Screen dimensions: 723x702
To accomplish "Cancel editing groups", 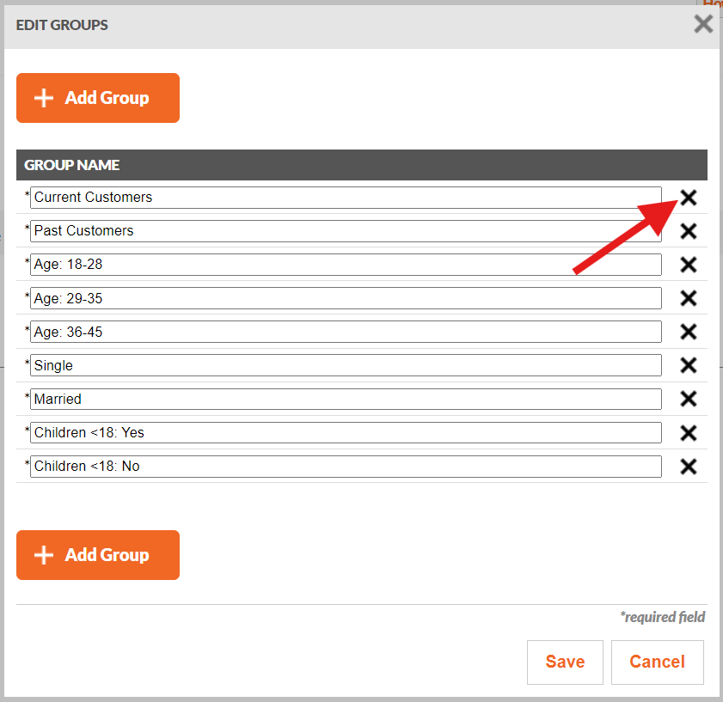I will point(657,662).
